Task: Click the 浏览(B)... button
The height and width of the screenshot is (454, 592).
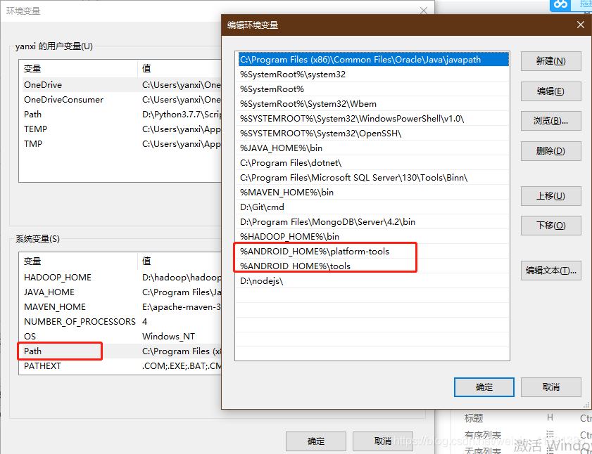Action: (550, 121)
